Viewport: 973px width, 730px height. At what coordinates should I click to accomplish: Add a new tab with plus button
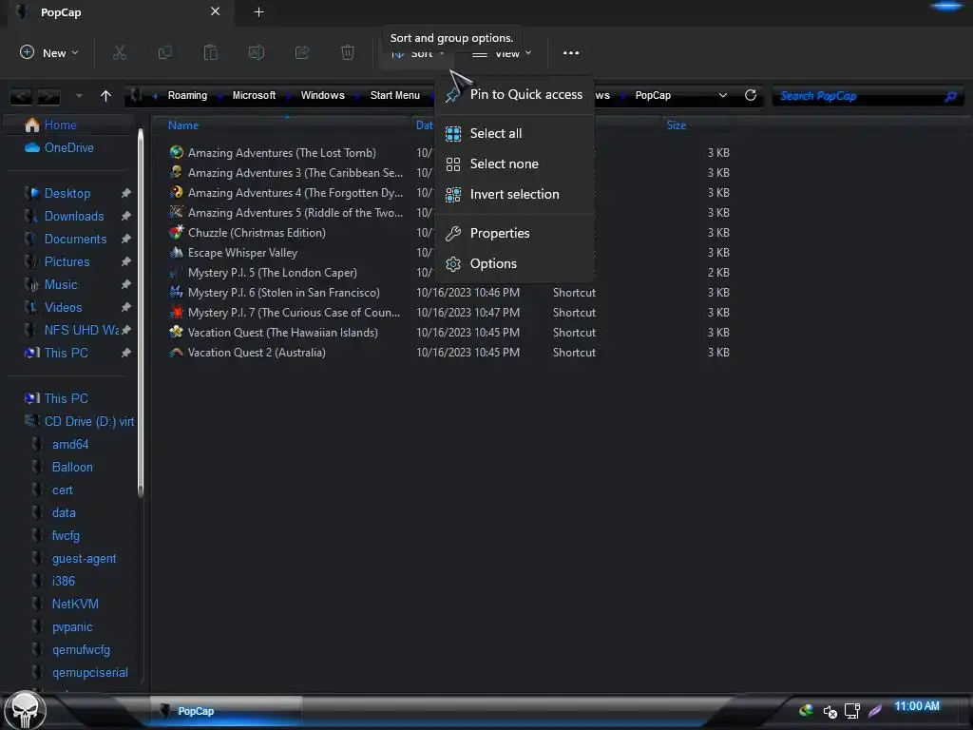(x=258, y=11)
